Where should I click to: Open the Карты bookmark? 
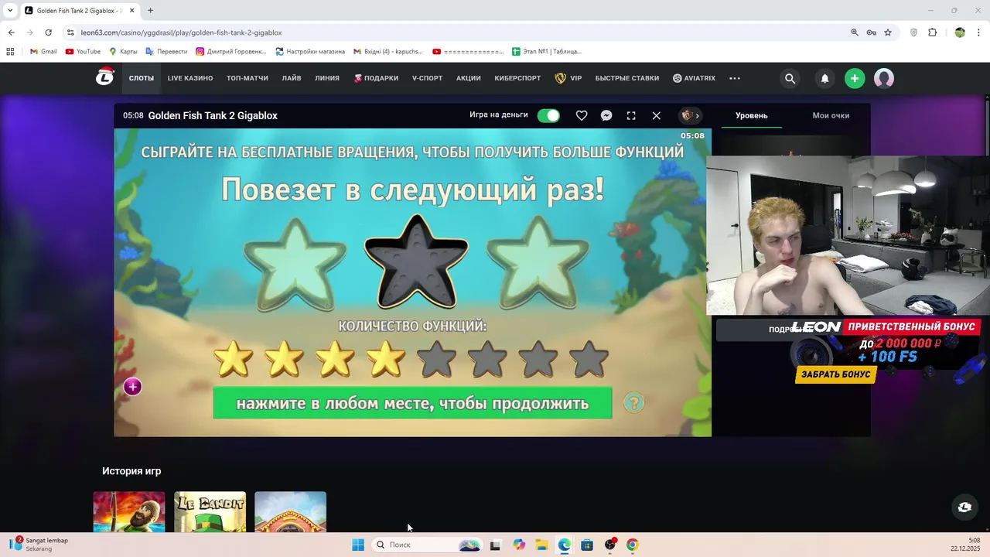coord(123,52)
